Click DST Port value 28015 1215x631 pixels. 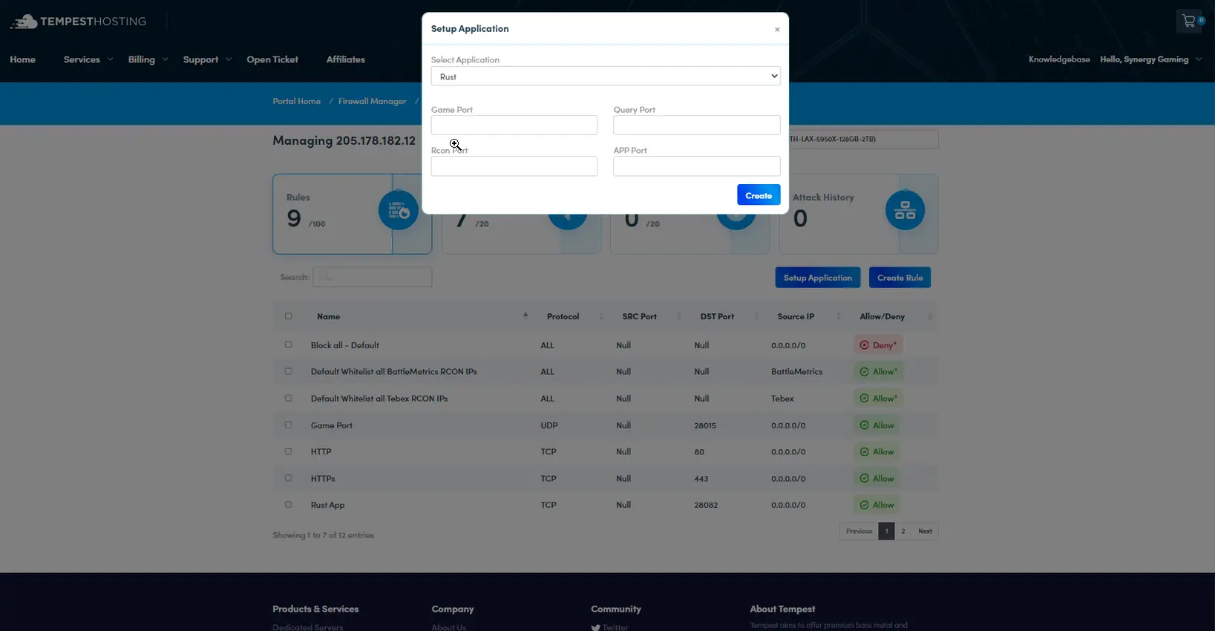point(705,425)
